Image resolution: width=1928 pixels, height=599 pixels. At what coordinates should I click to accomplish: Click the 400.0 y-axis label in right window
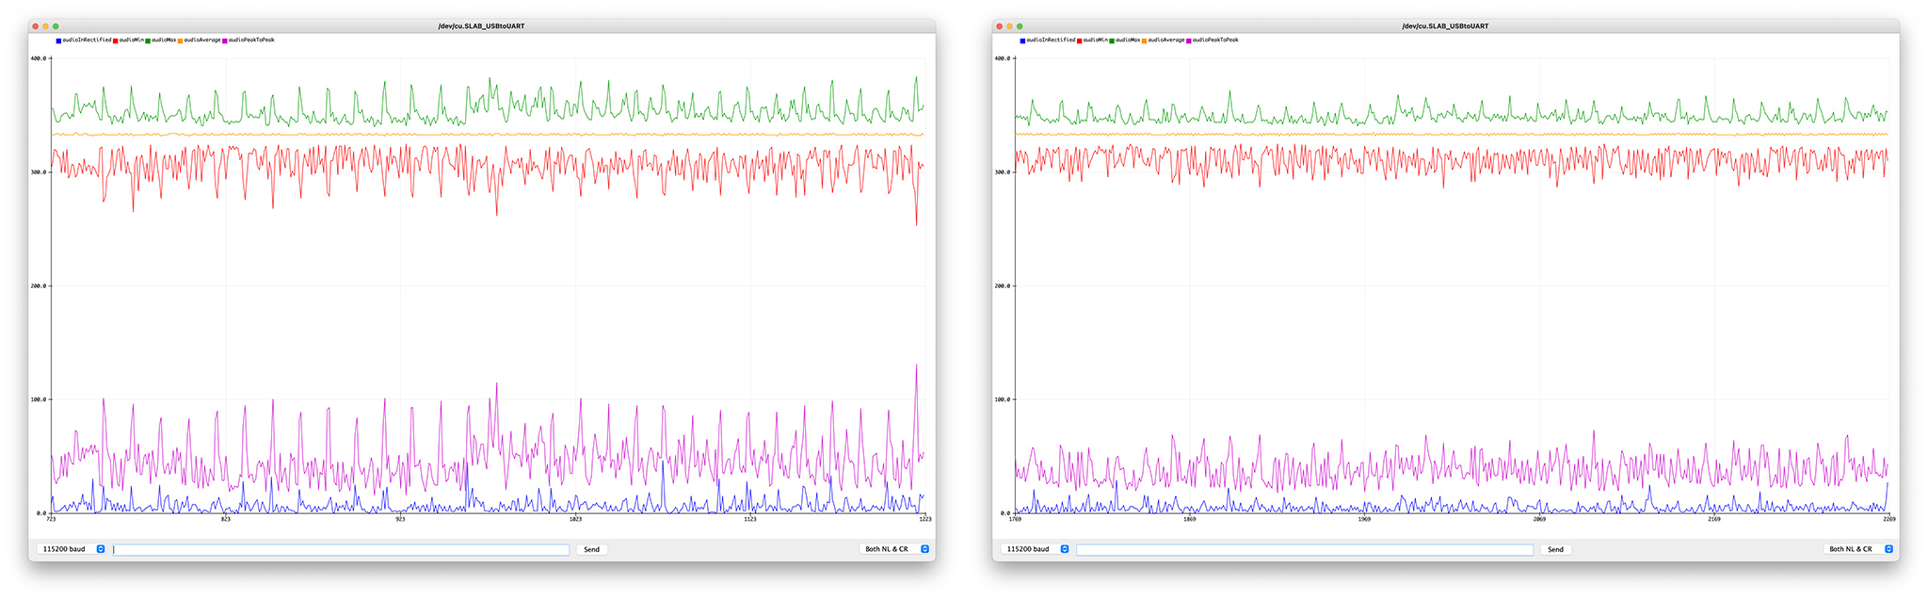pyautogui.click(x=1003, y=58)
